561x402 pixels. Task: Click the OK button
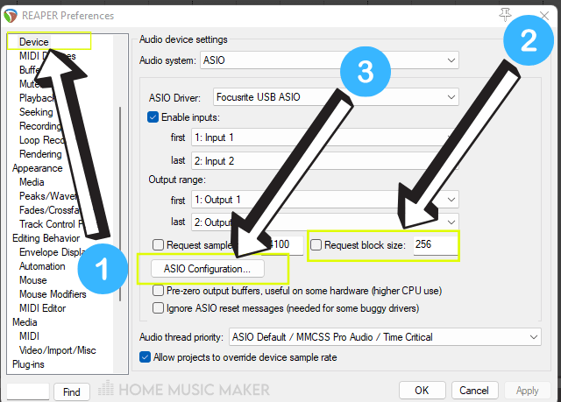click(x=422, y=391)
